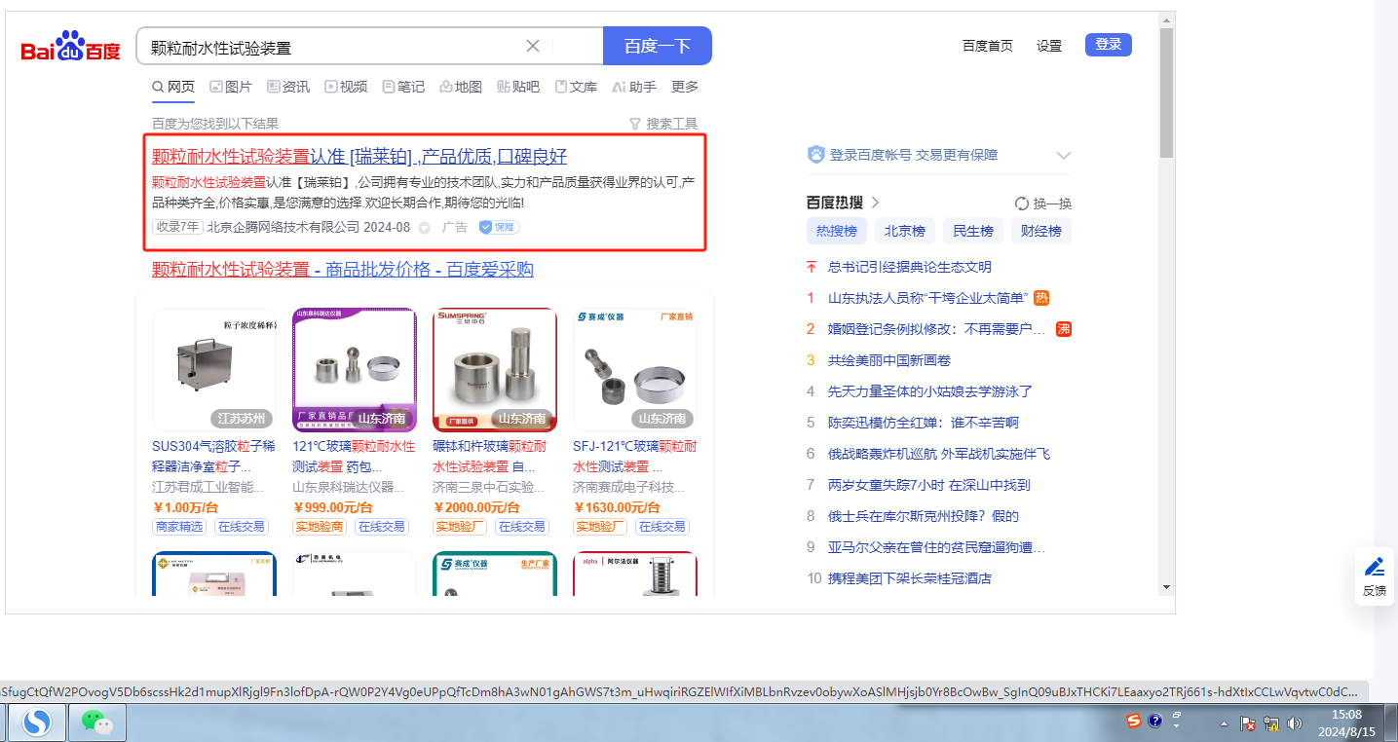
Task: Click the 百度一下 search button
Action: point(658,46)
